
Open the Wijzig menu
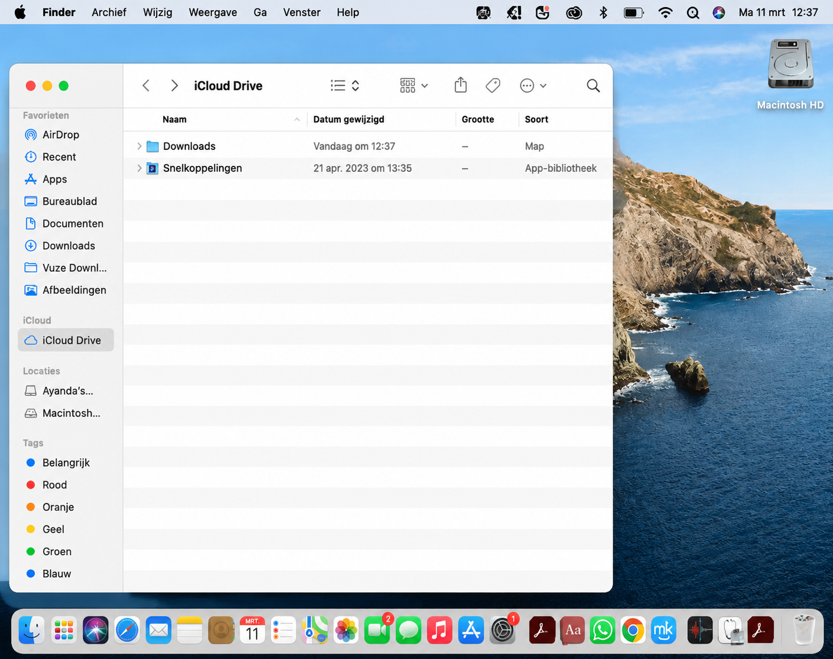click(x=158, y=12)
